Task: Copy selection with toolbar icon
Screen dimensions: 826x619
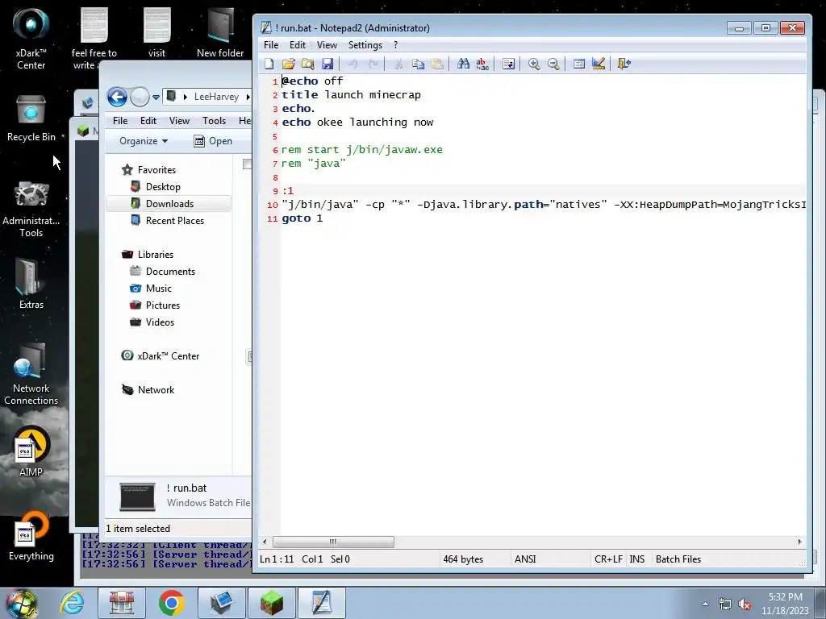Action: click(419, 64)
